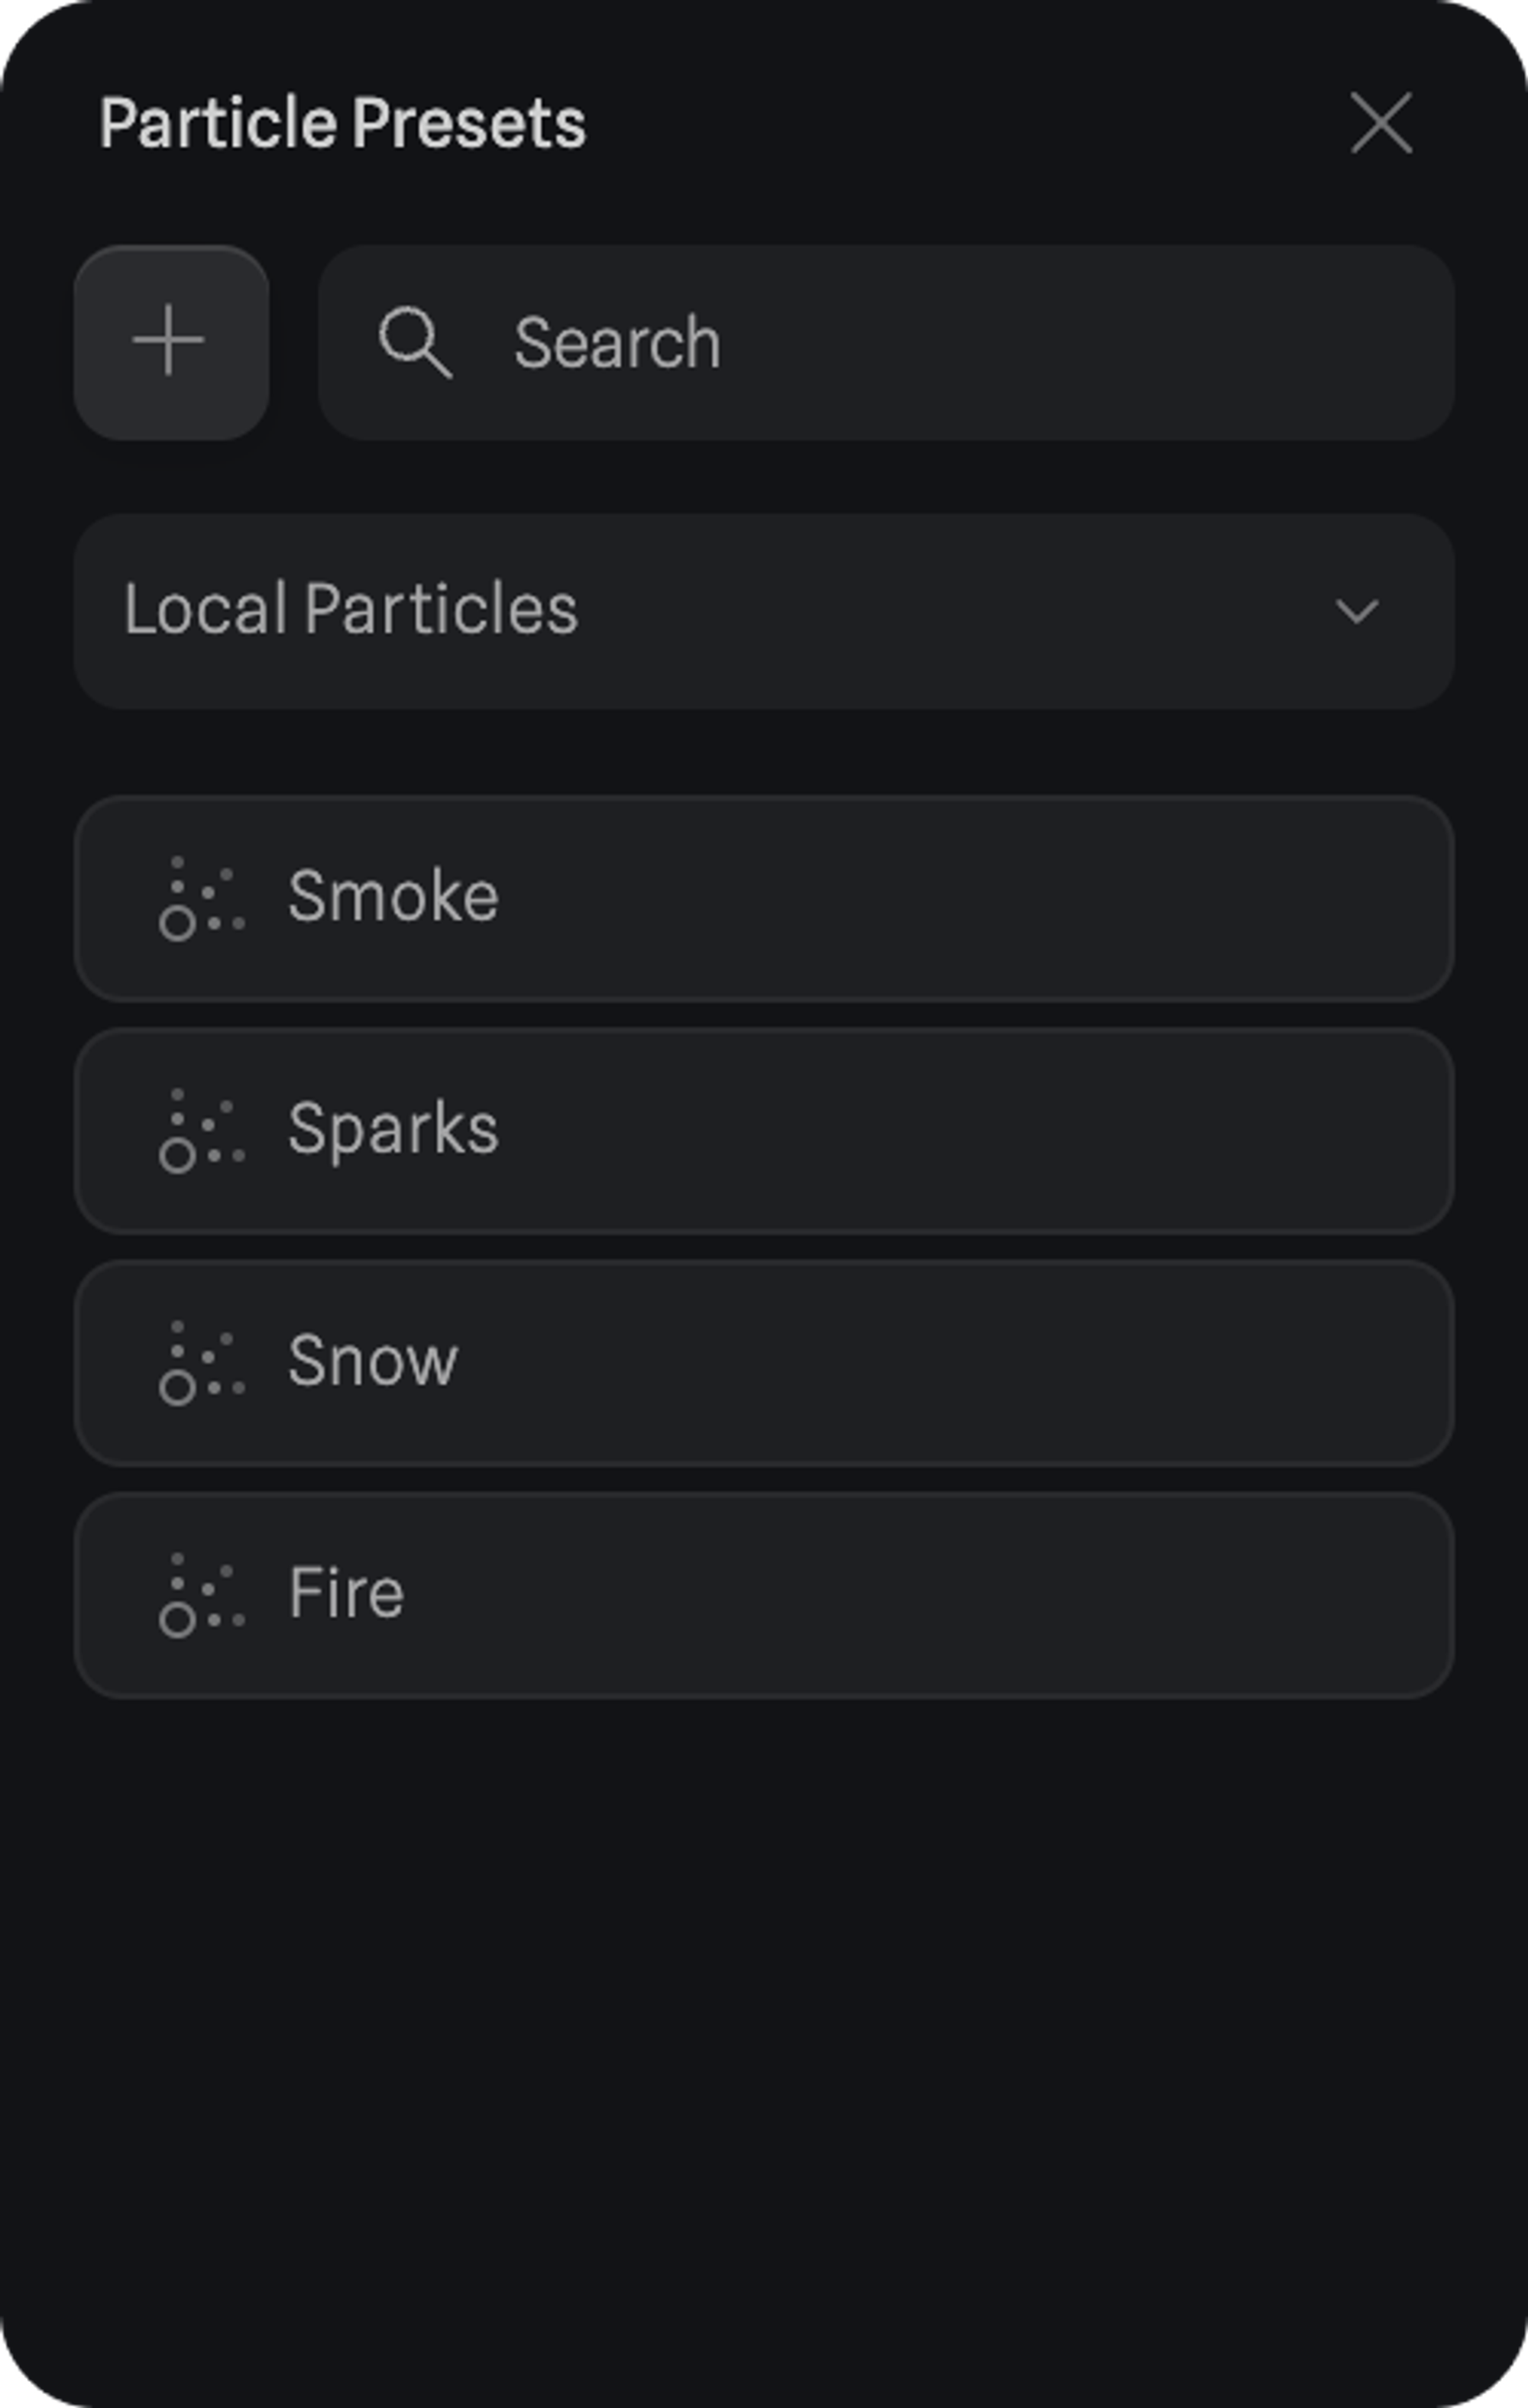
Task: Open the Local Particles dropdown
Action: (x=700, y=611)
